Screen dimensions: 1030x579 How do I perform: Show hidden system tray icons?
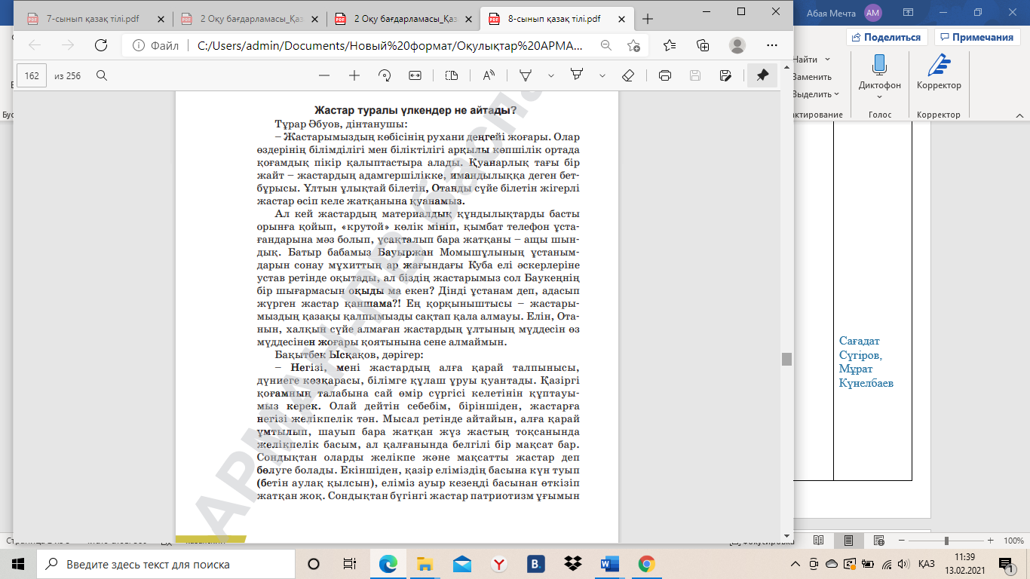pos(795,564)
